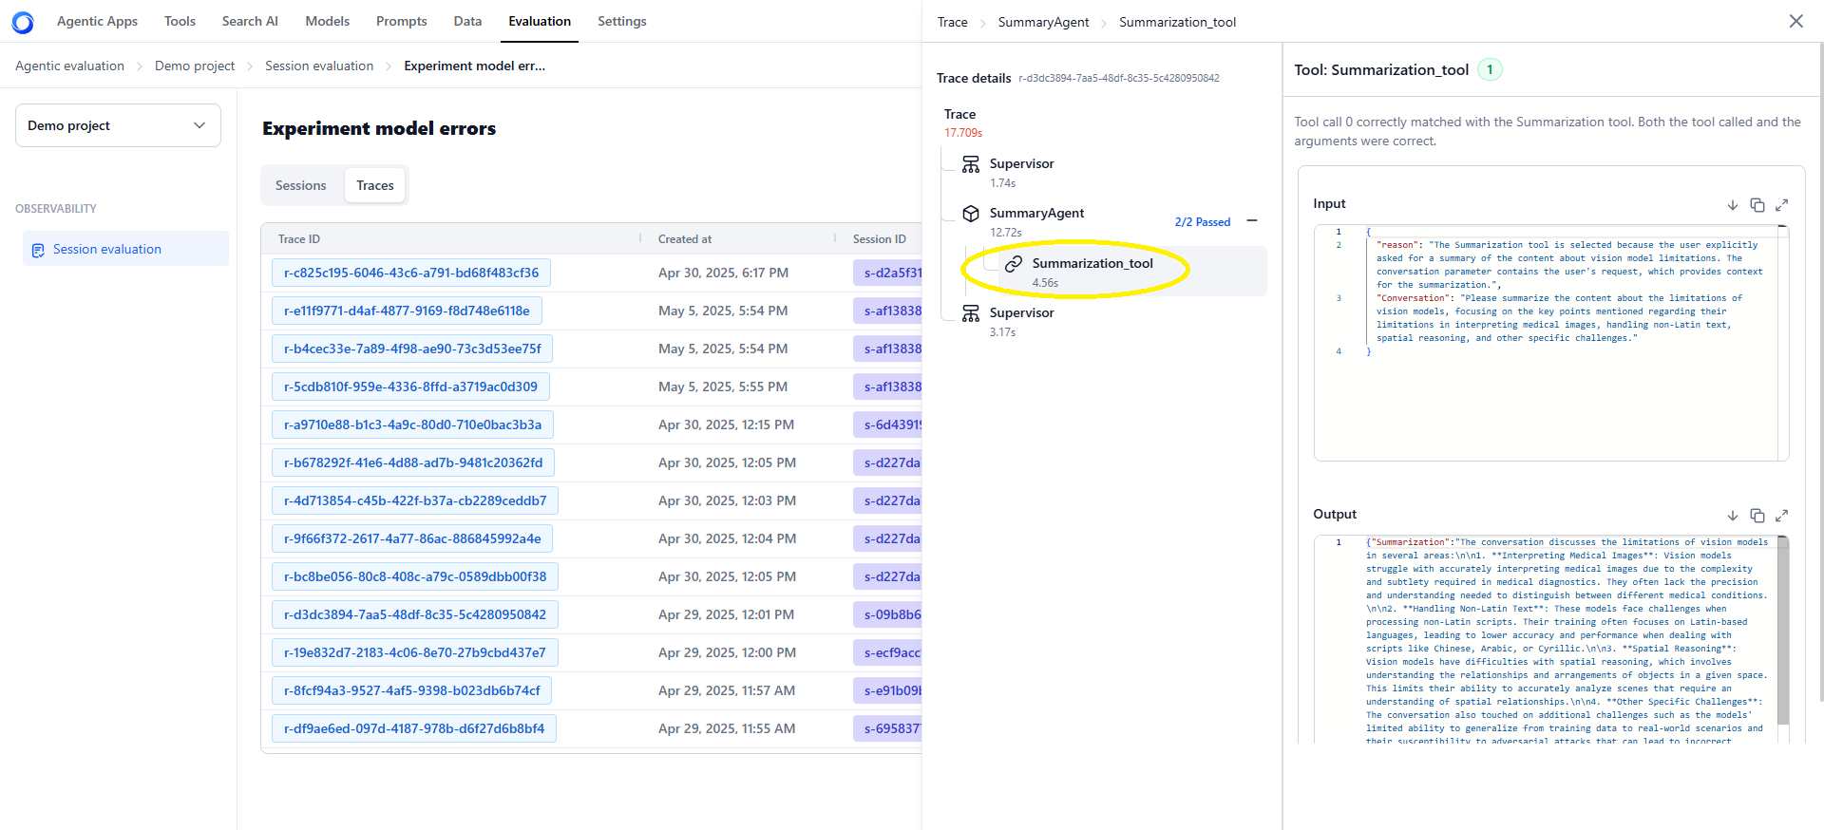Open the Models menu
This screenshot has height=830, width=1824.
pyautogui.click(x=328, y=21)
